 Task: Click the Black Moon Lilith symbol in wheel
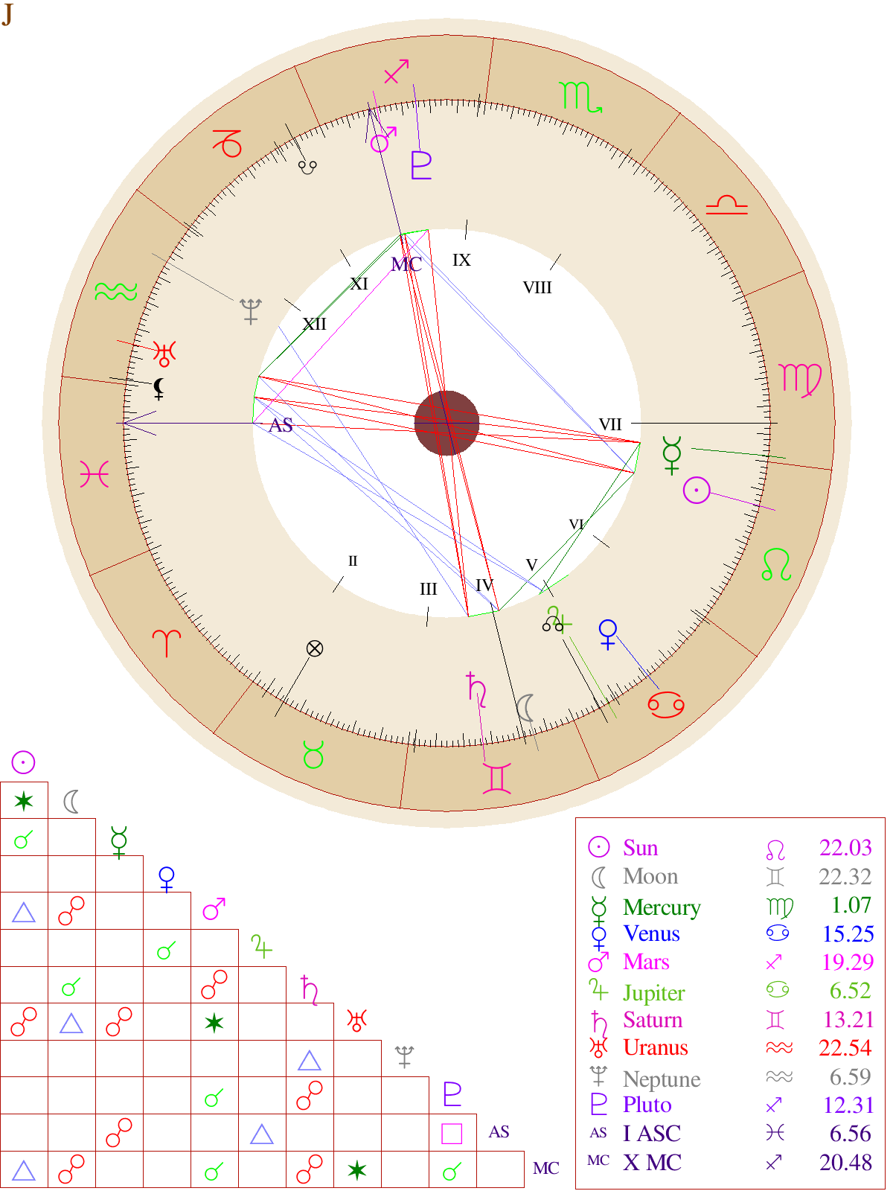coord(159,389)
